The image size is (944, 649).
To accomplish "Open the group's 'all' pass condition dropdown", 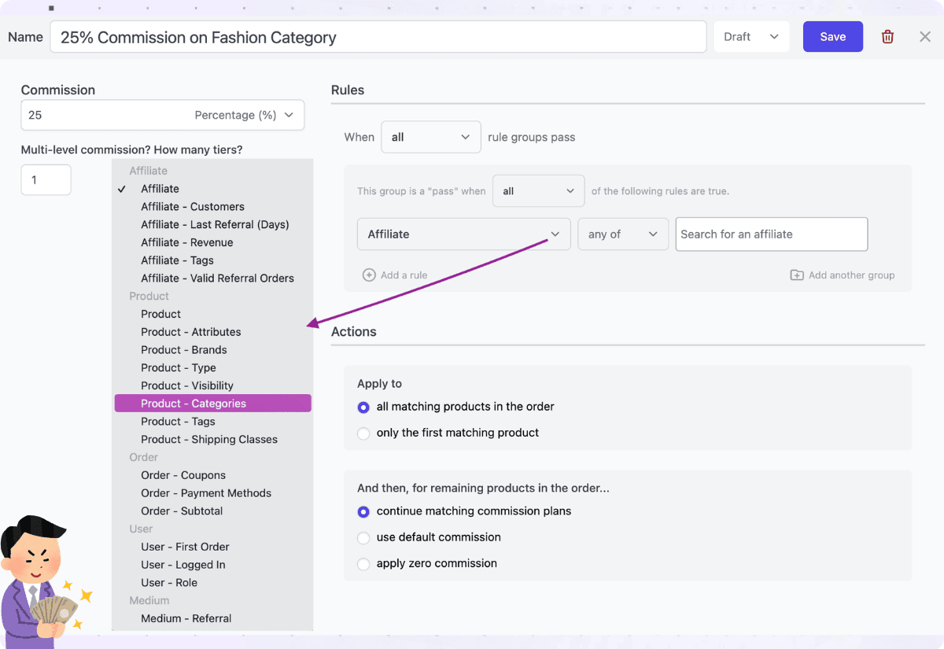I will point(538,190).
